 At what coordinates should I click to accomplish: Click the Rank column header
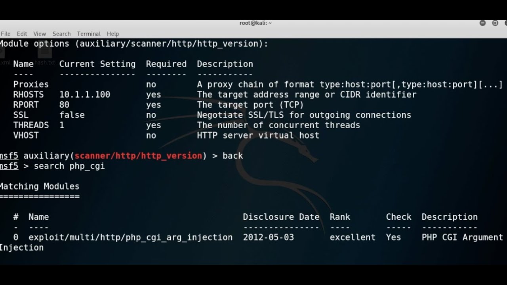point(340,217)
